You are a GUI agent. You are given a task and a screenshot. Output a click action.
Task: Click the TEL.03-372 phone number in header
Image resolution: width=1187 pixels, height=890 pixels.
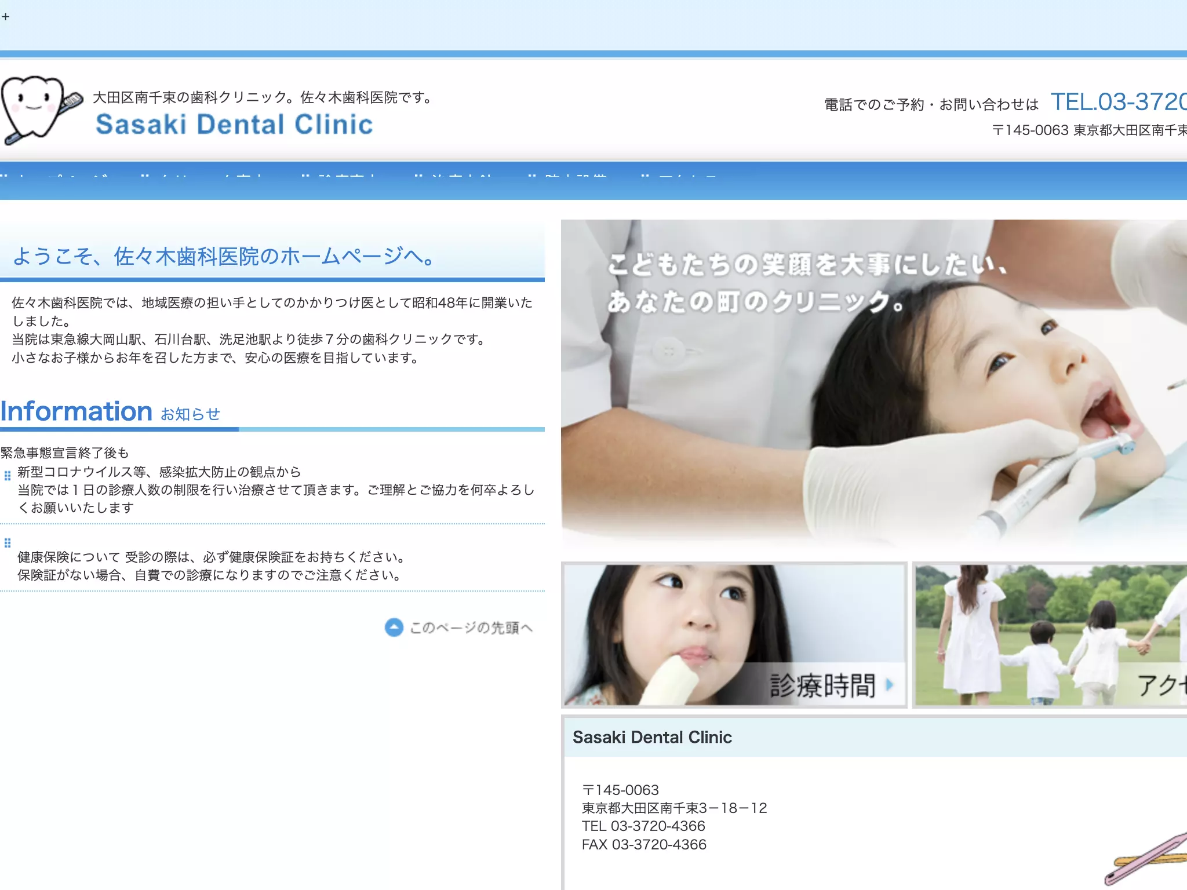(1119, 102)
